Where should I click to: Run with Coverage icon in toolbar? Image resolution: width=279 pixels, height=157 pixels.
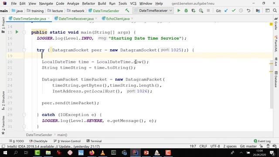click(x=194, y=10)
